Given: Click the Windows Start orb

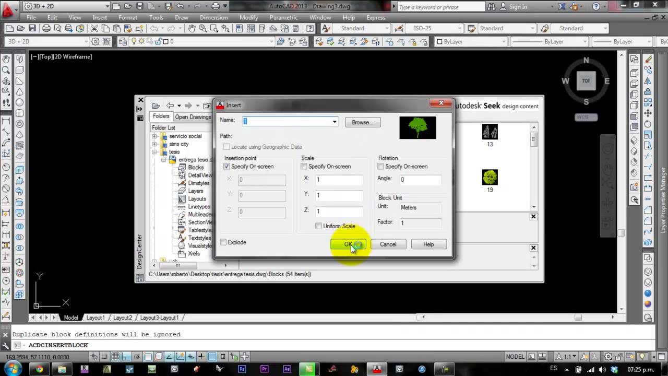Looking at the screenshot, I should 13,368.
